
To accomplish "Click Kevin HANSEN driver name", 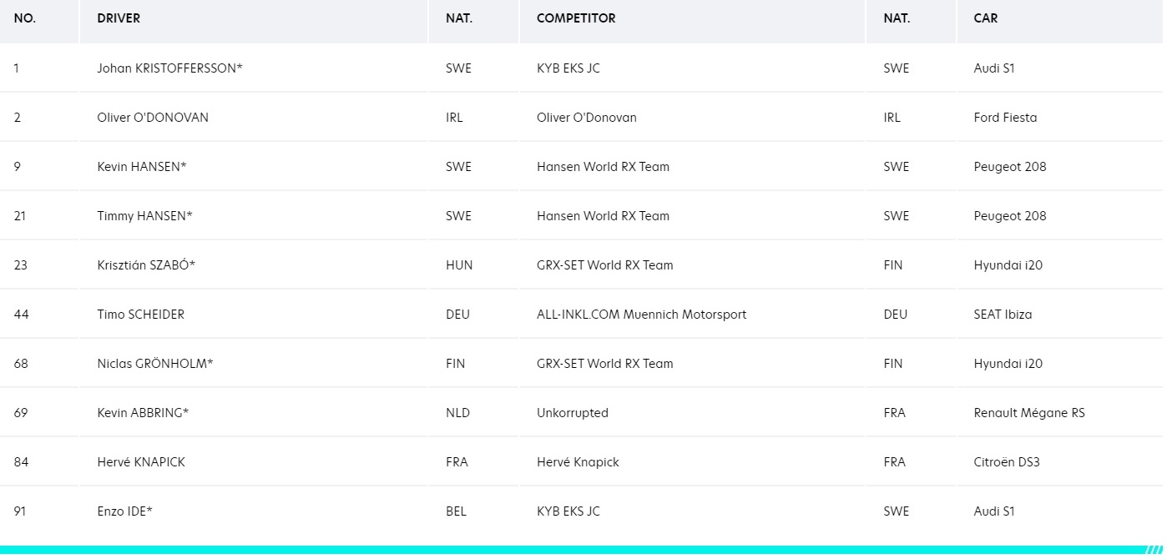I will pos(142,167).
